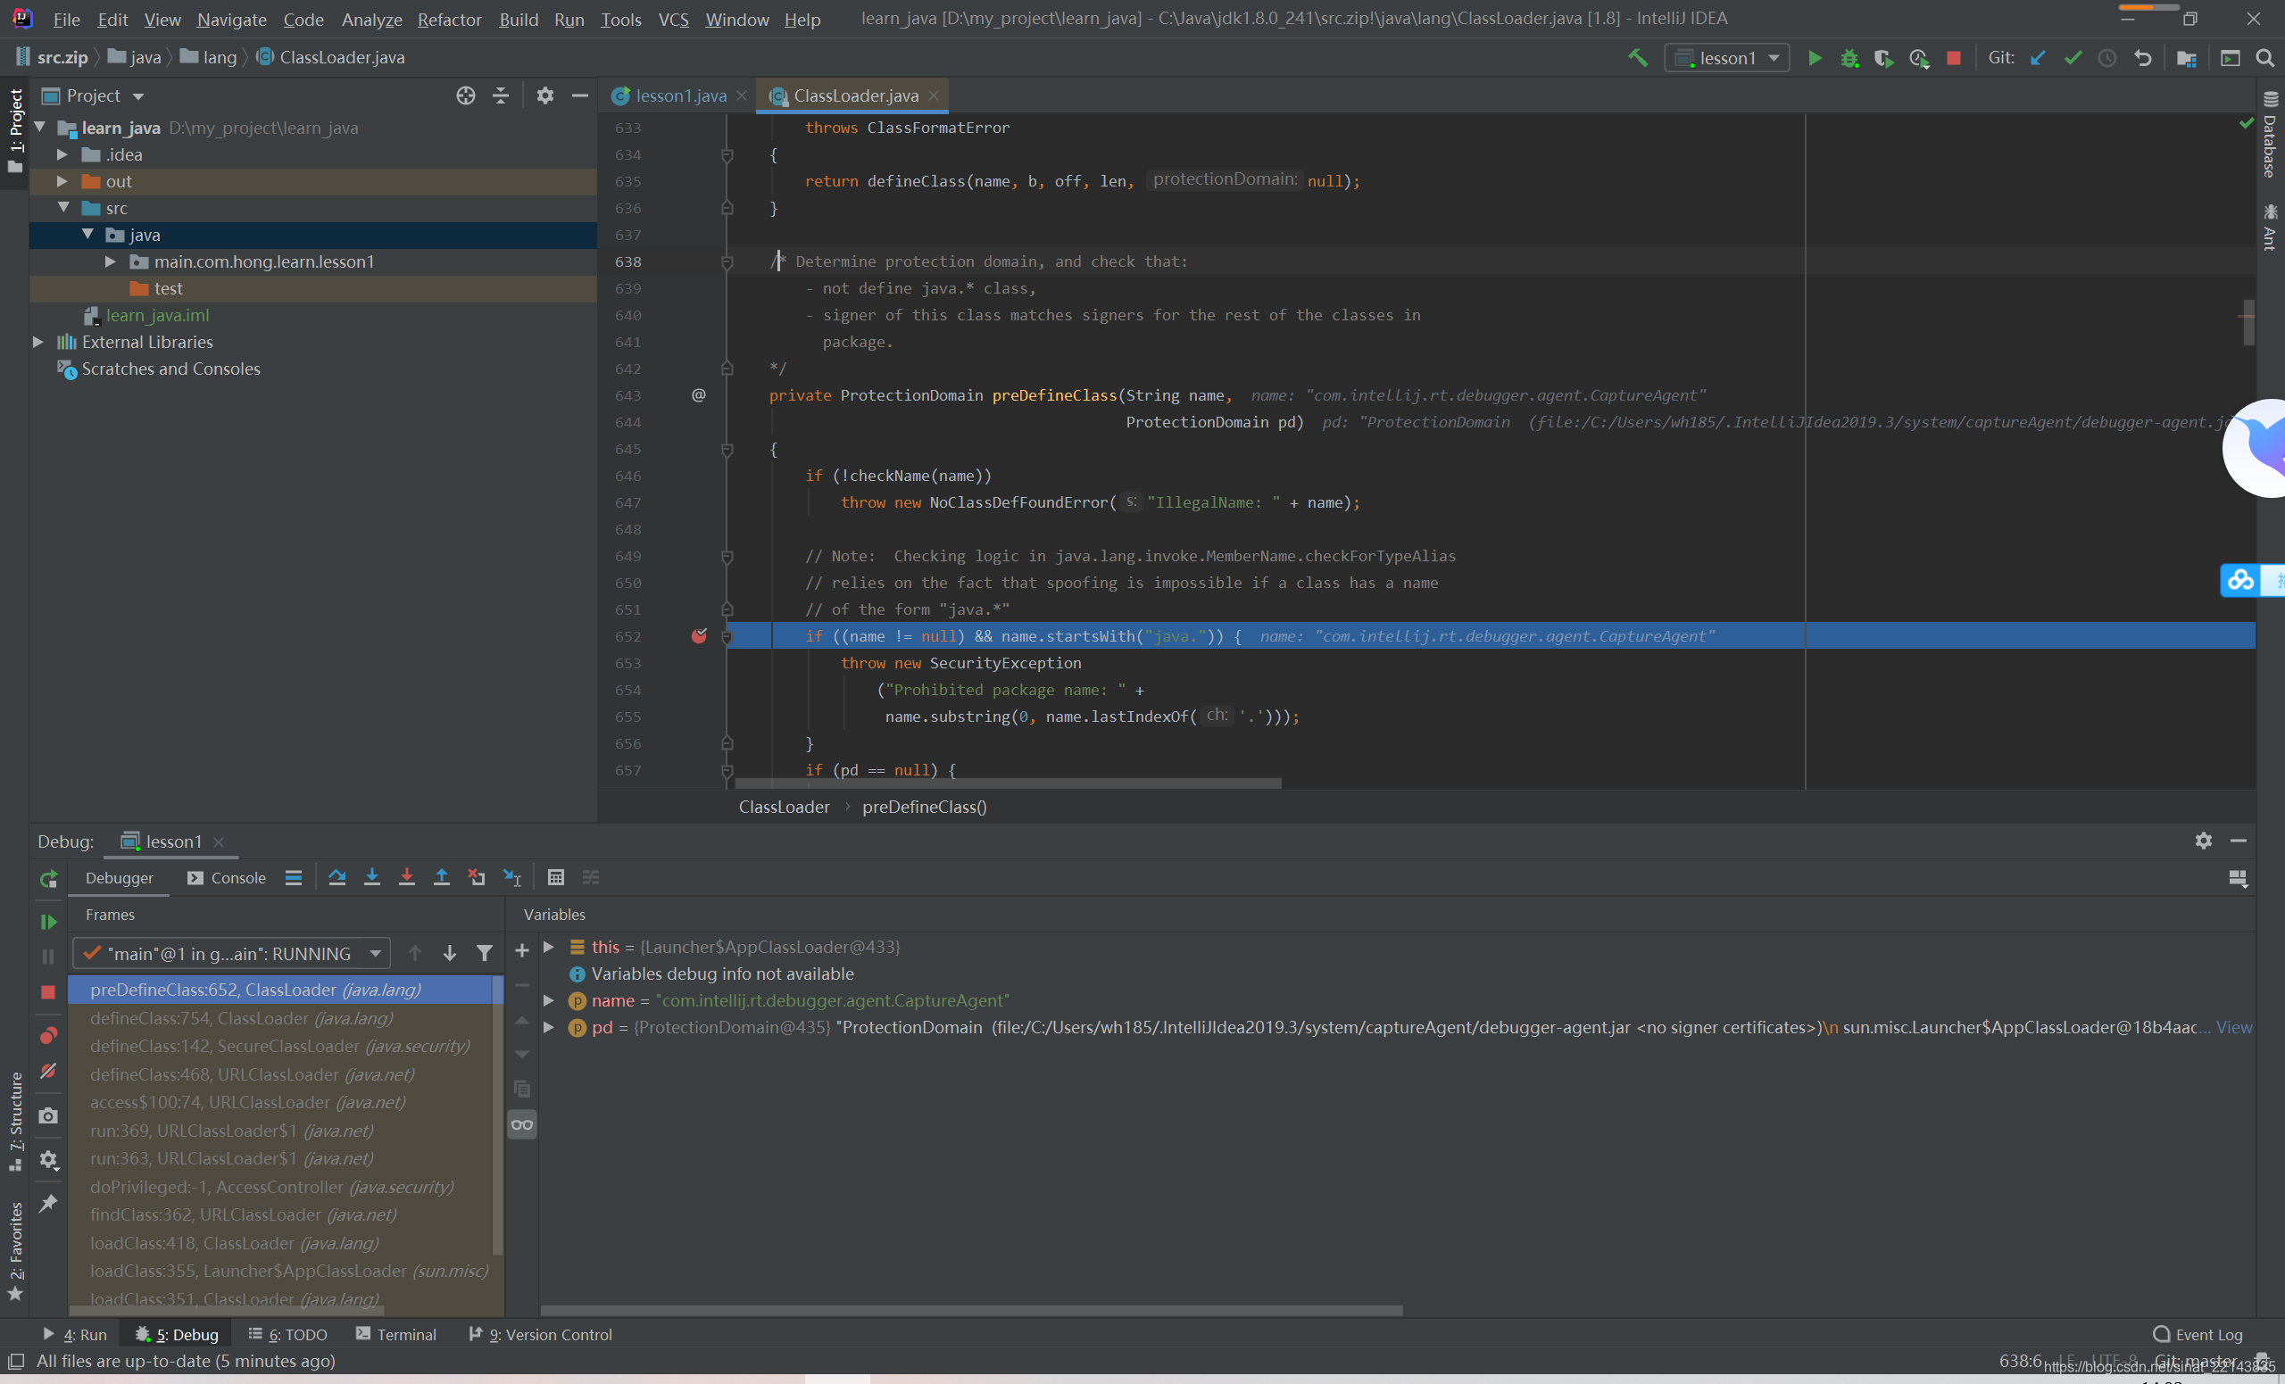
Task: Open the lesson1 run configuration dropdown
Action: click(x=1727, y=57)
